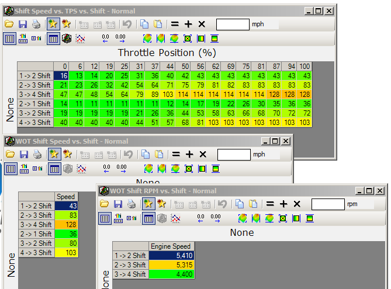The image size is (391, 289).
Task: Increase decimal places in WOT Shift RPM window
Action: coord(216,218)
